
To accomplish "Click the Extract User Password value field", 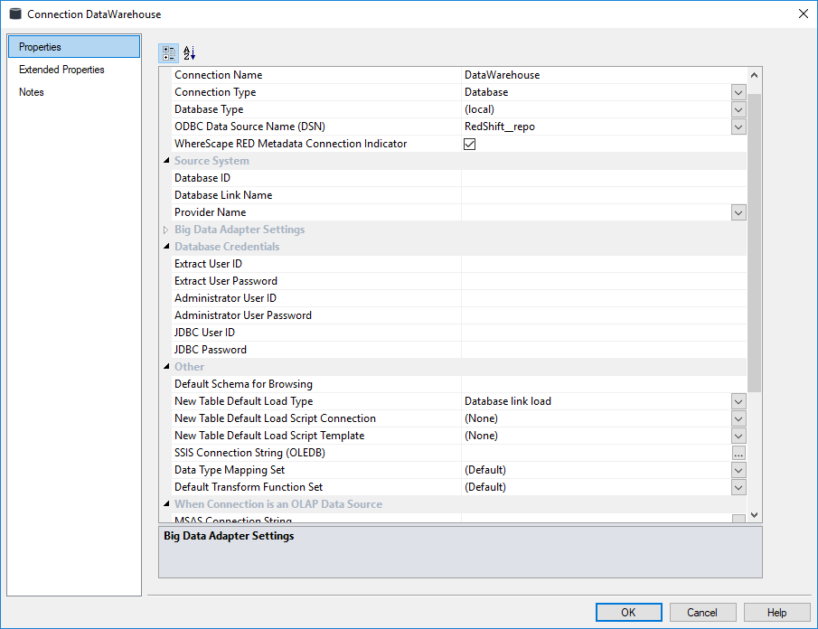I will [604, 281].
